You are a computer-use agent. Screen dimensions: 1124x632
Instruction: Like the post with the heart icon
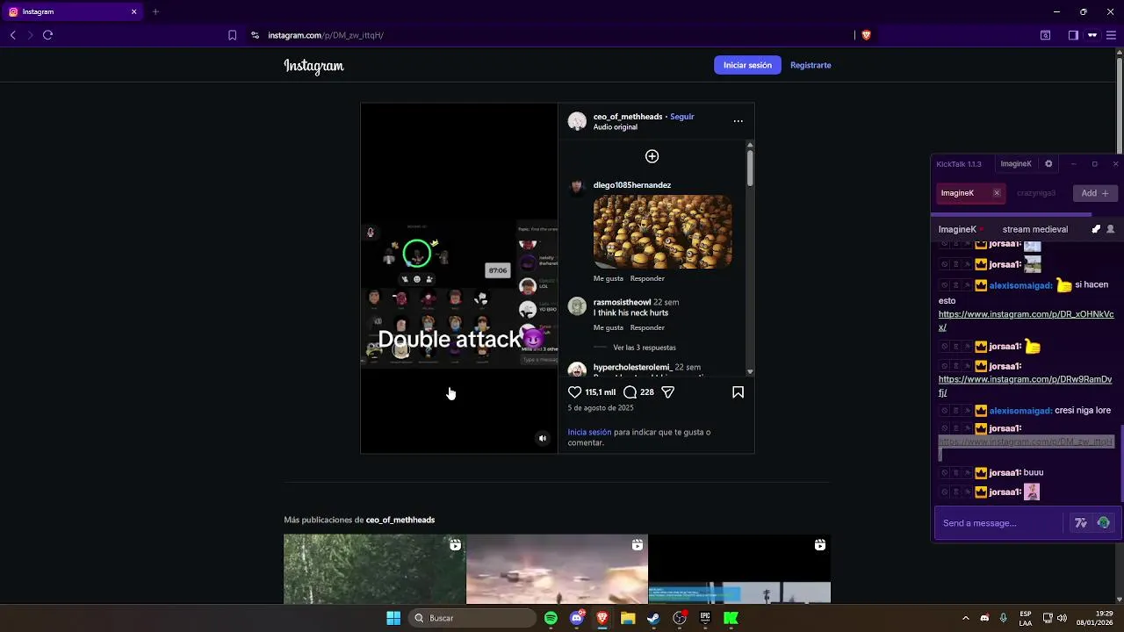click(574, 392)
